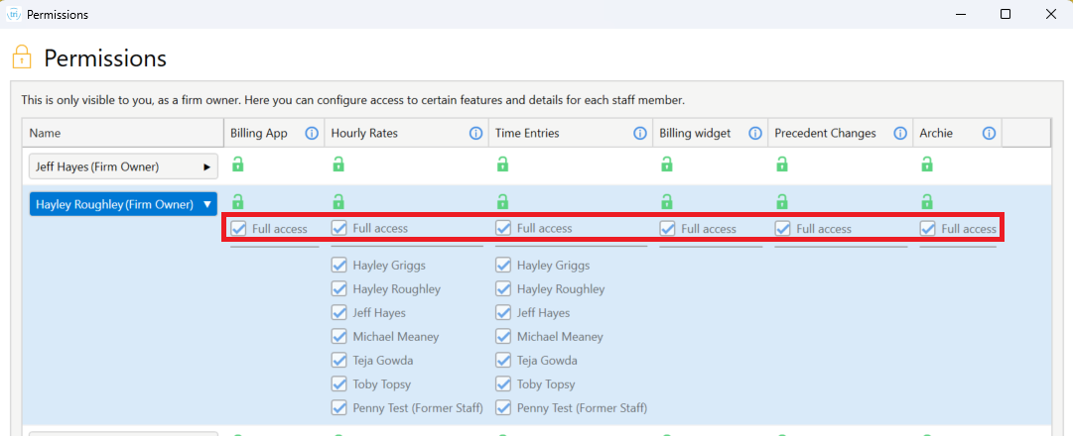
Task: Uncheck Michael Meaney under Time Entries
Action: (503, 336)
